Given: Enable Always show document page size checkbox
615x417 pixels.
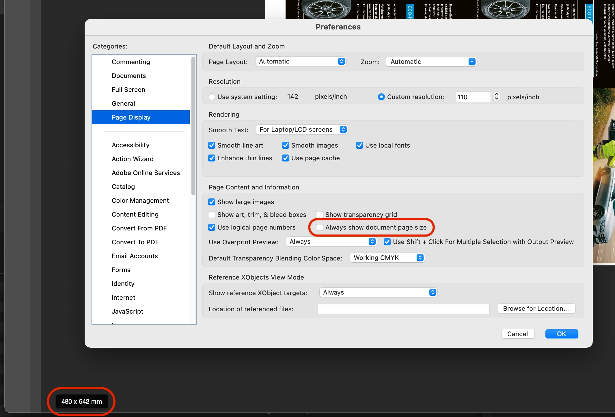Looking at the screenshot, I should [x=320, y=227].
